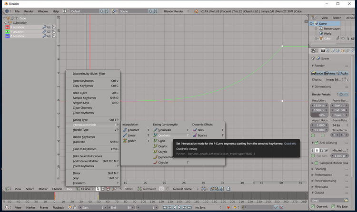Choose Bezier interpolation option

click(132, 141)
